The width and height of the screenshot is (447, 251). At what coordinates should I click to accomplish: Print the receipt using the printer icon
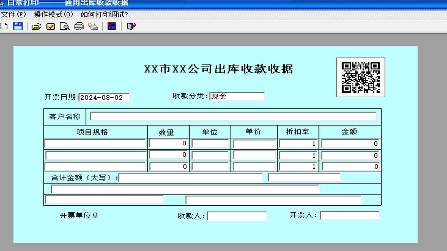pyautogui.click(x=79, y=26)
